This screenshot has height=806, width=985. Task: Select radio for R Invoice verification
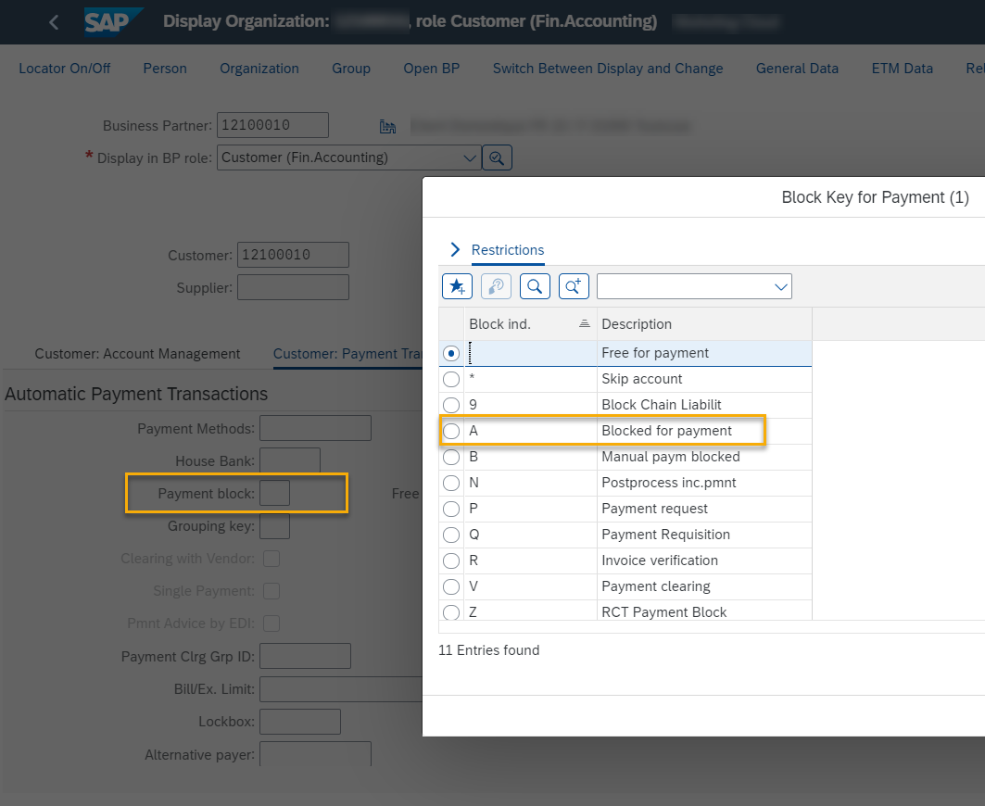pyautogui.click(x=451, y=560)
